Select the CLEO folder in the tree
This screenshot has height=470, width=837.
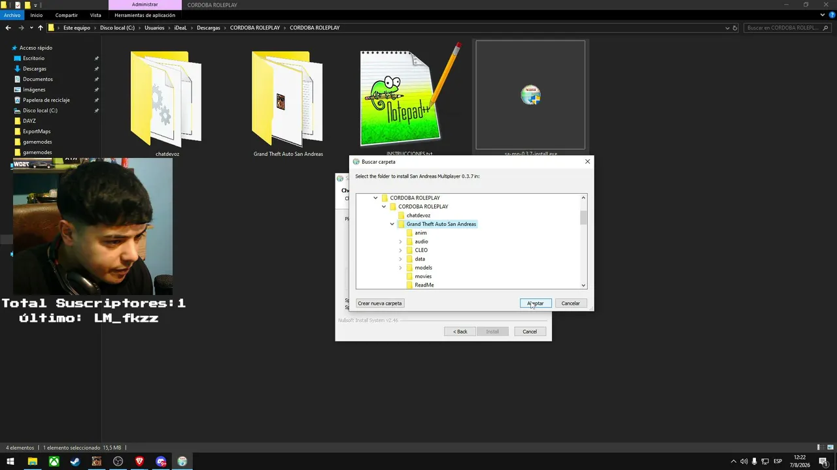tap(421, 250)
